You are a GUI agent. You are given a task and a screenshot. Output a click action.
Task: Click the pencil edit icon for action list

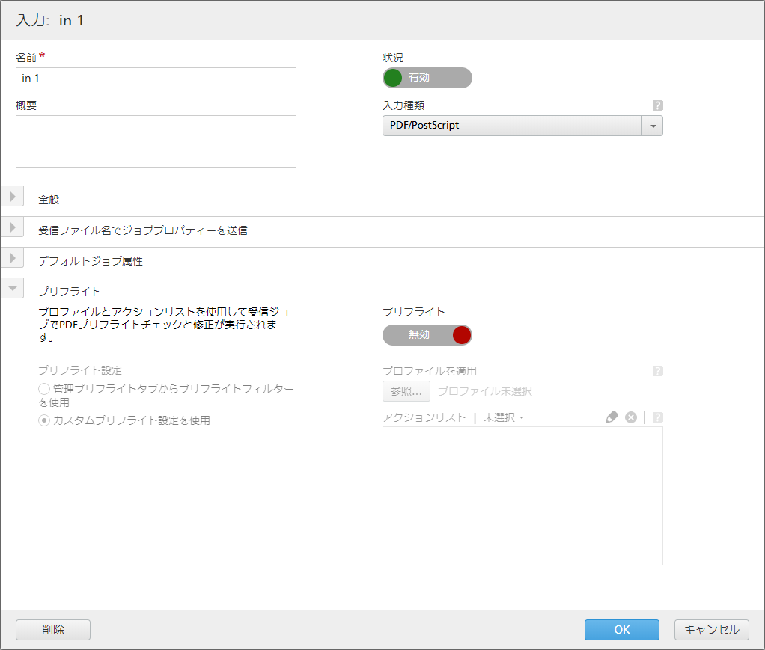click(612, 417)
